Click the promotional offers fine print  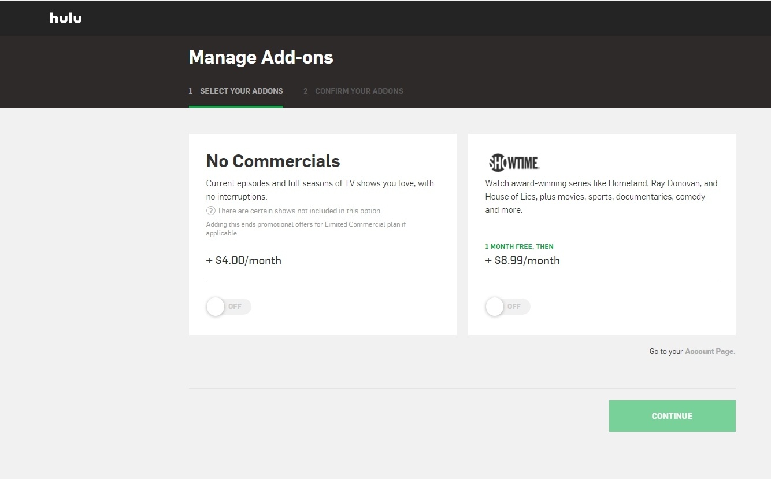(306, 229)
